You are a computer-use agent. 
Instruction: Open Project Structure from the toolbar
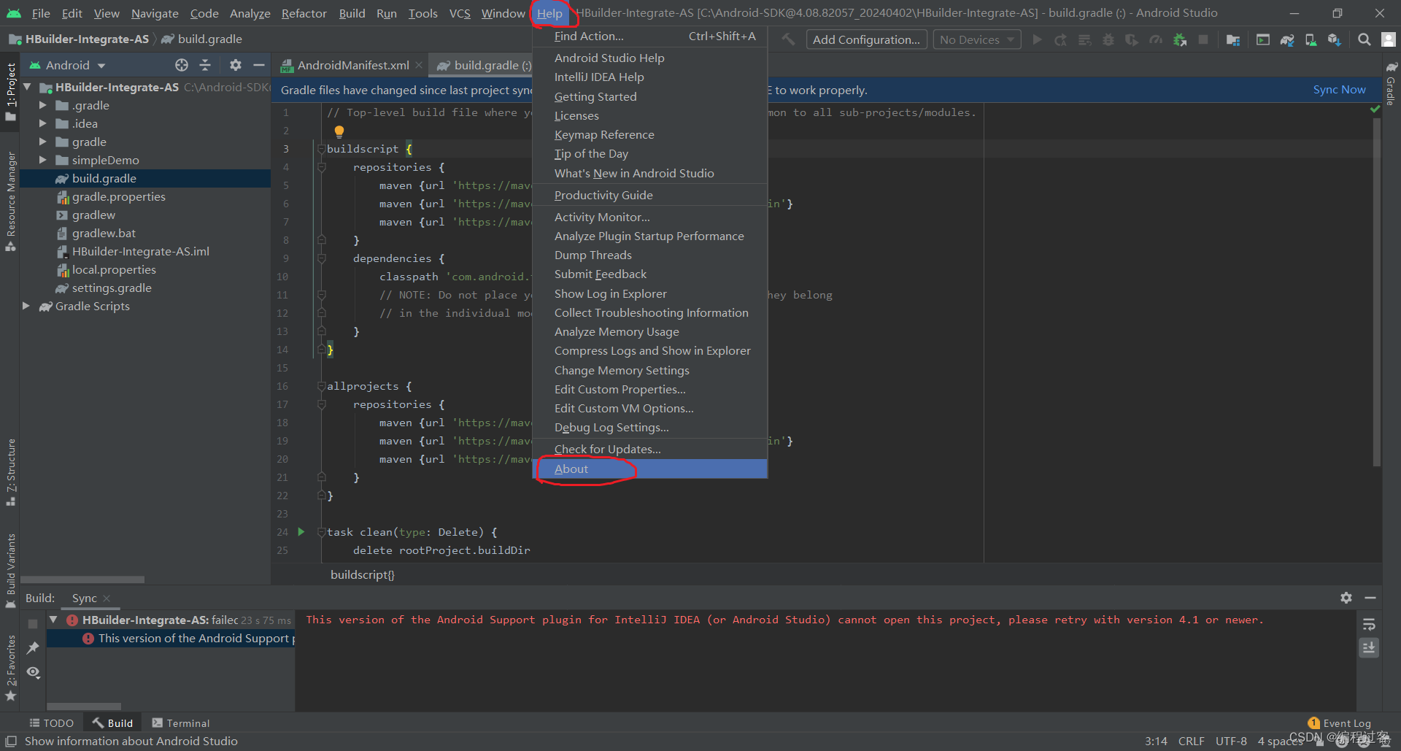tap(1233, 39)
